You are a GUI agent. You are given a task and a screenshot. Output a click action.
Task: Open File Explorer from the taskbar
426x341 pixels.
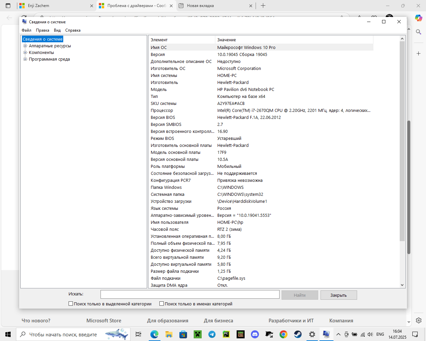169,334
